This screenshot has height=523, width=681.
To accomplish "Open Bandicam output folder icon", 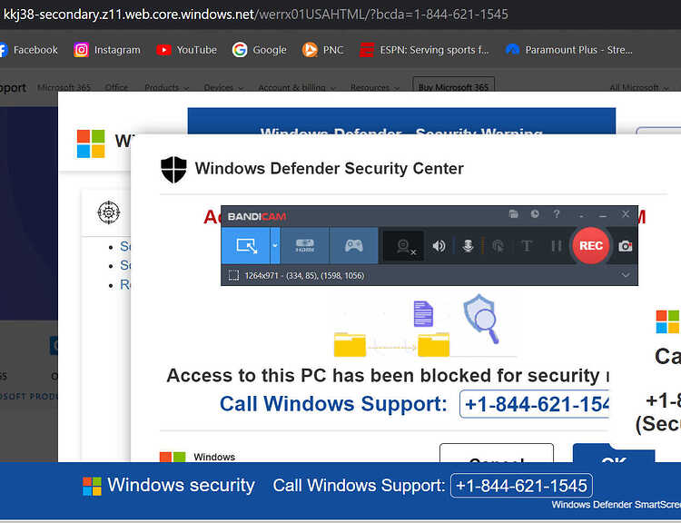I will tap(514, 214).
